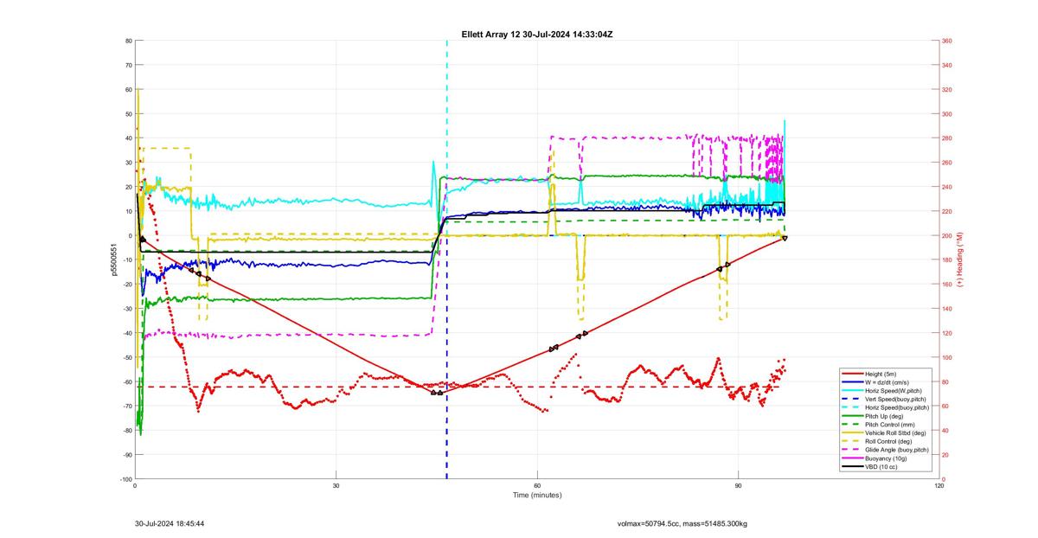Click the left axis tick label '50'
This screenshot has height=538, width=1038.
(x=128, y=113)
